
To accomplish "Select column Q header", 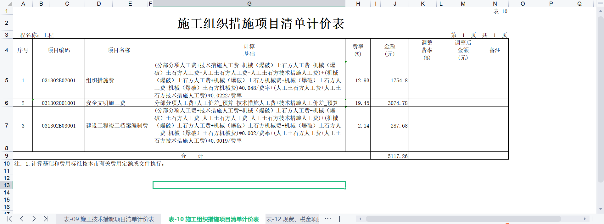I will (579, 3).
